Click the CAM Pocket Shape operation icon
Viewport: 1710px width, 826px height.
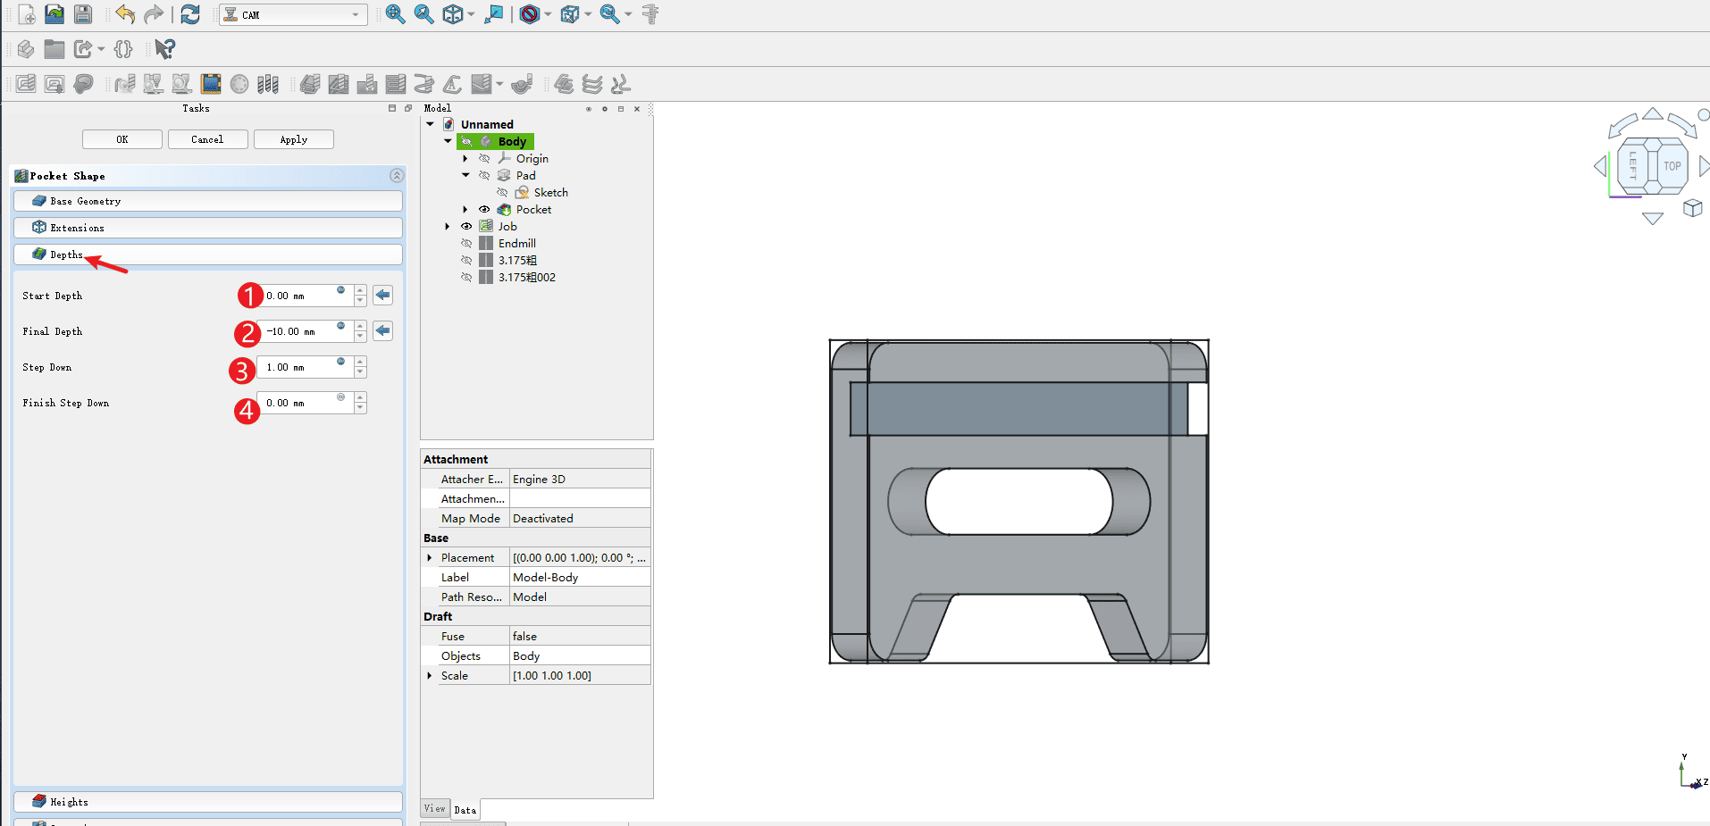coord(339,84)
